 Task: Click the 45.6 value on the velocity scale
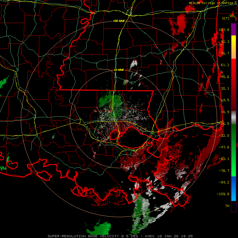tap(225, 77)
